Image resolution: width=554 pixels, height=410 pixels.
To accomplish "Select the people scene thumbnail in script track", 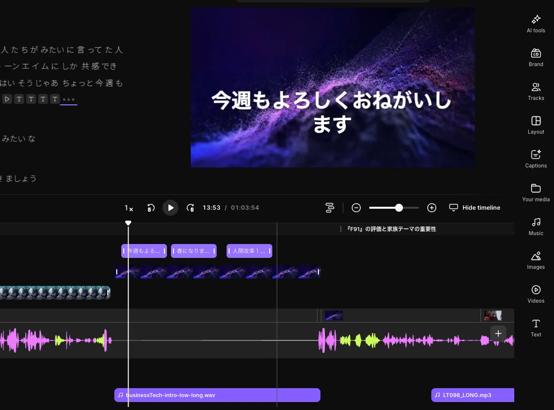I will (493, 315).
